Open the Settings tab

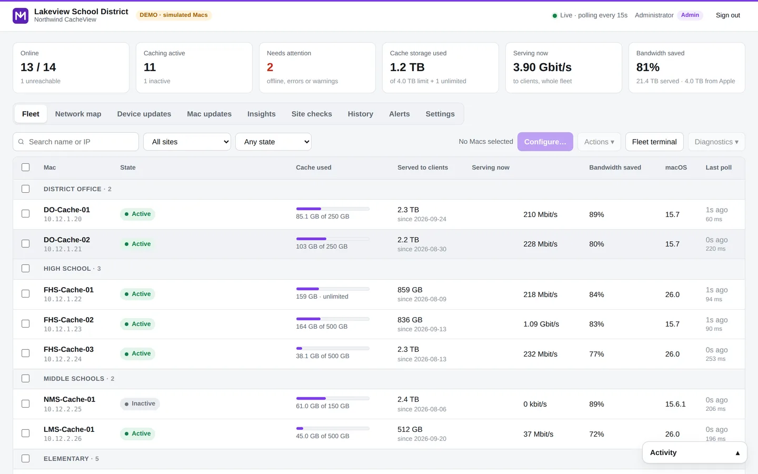440,114
